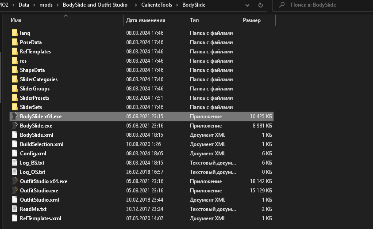
Task: Click type Приложение of BodySlide.exe row
Action: point(206,126)
